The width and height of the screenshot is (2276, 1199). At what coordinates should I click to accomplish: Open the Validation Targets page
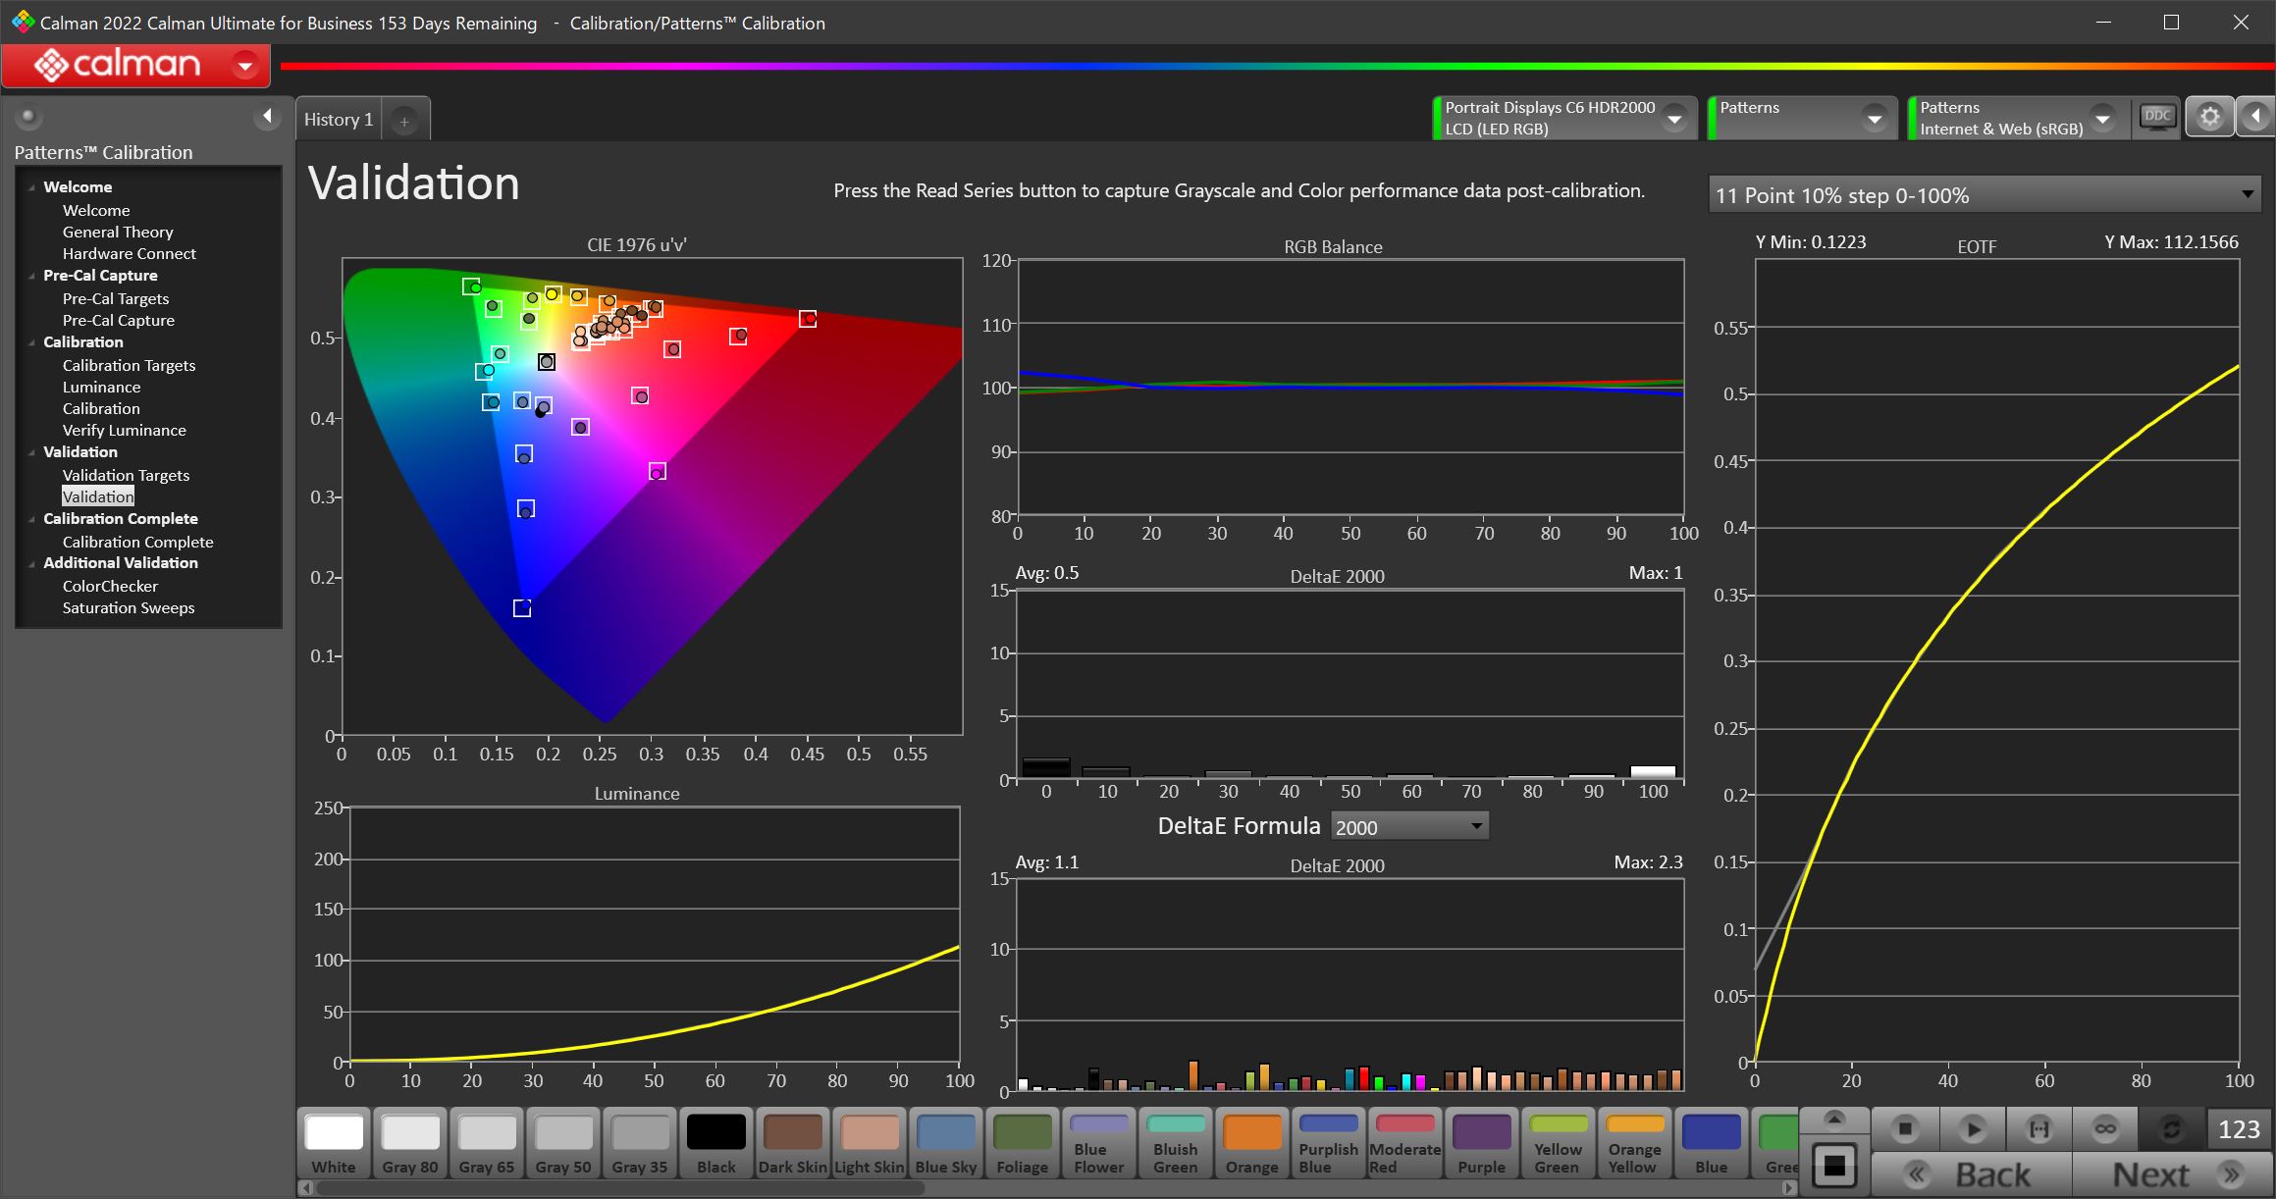[126, 476]
